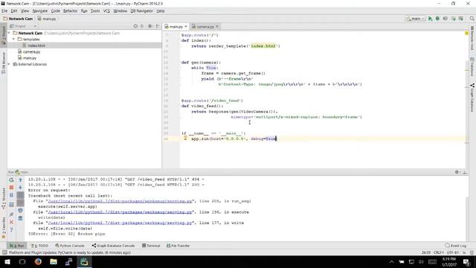Open the Terminal tool window

(151, 246)
